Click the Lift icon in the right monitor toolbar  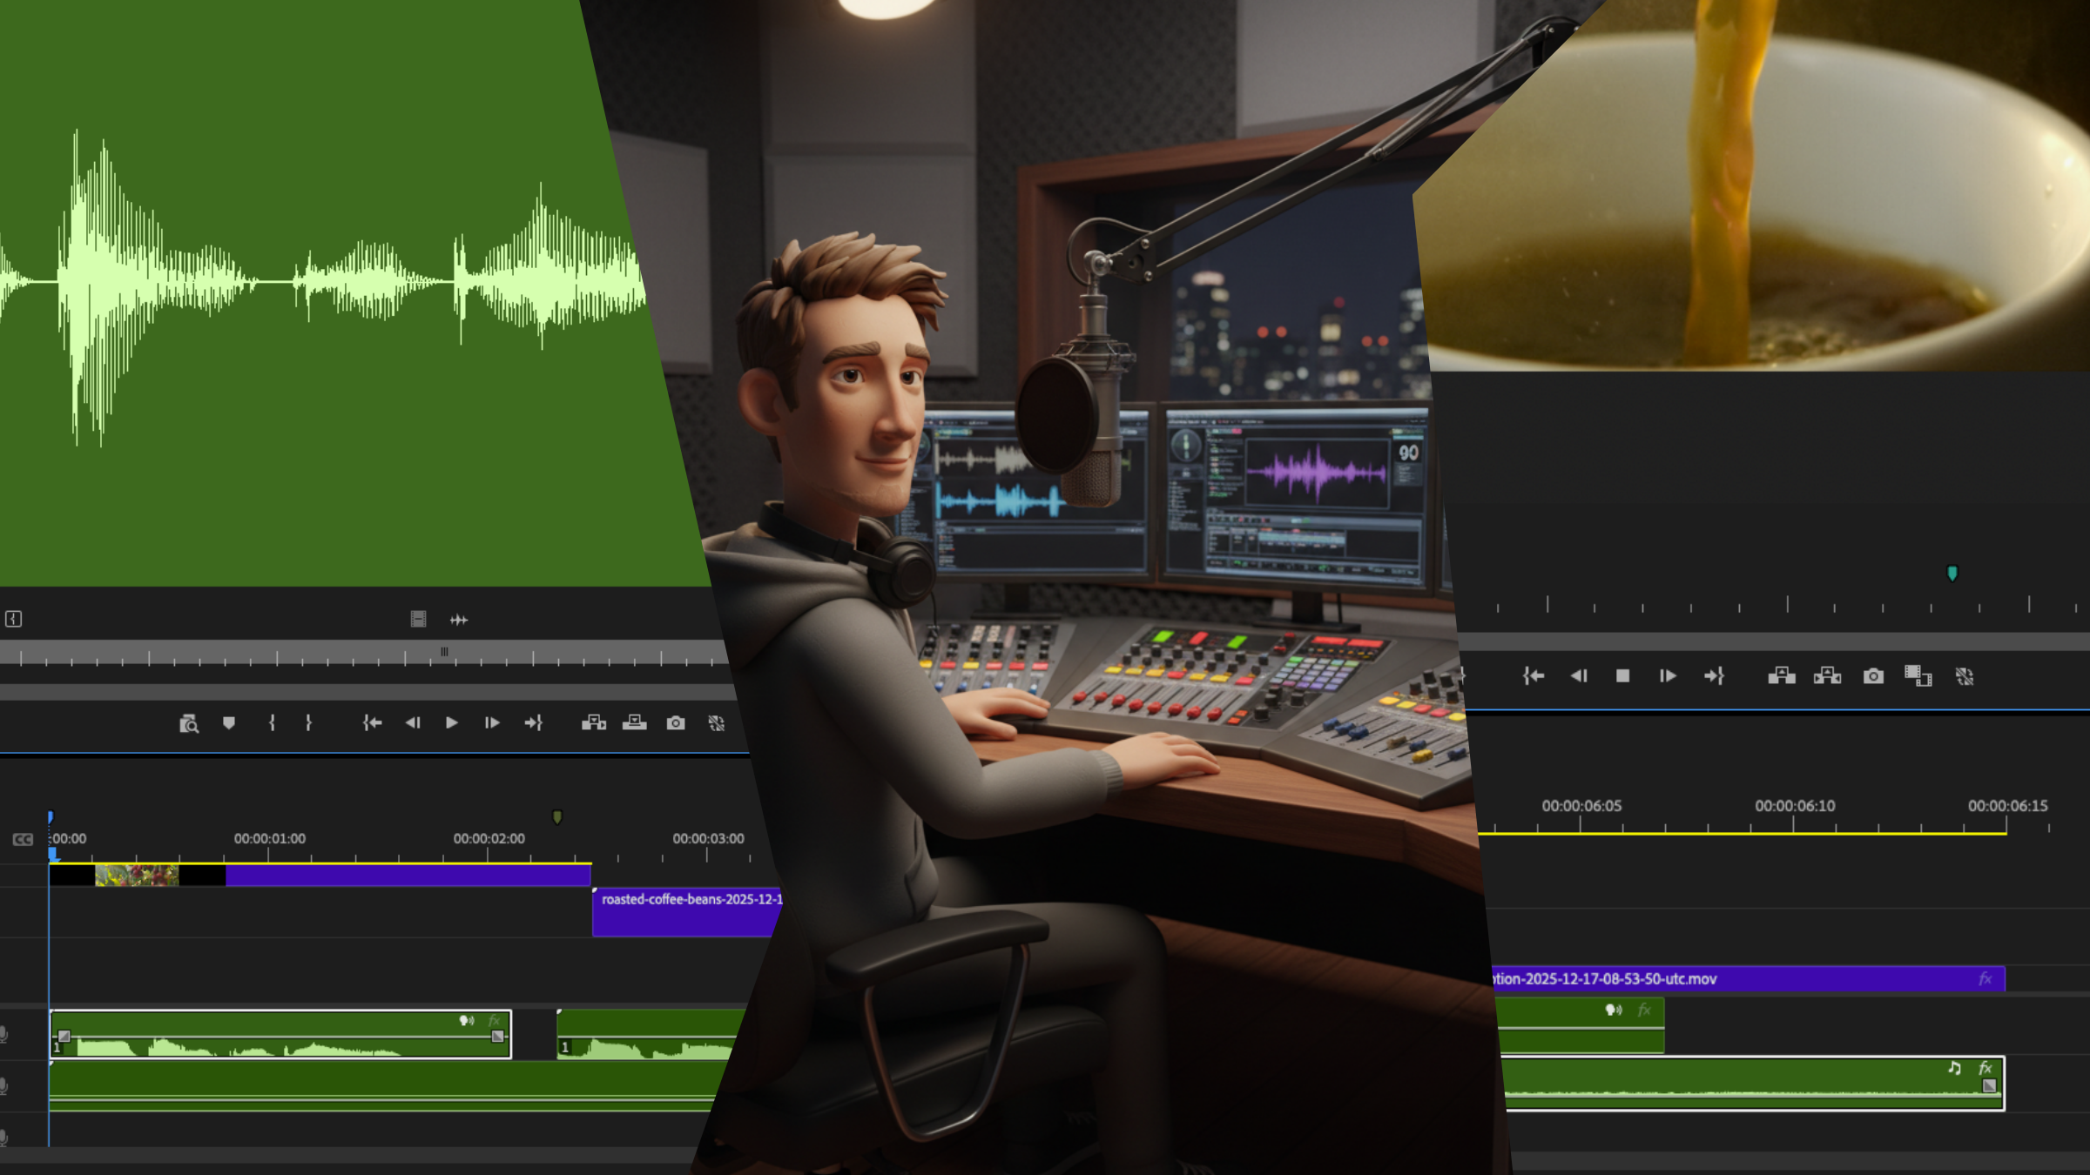1783,676
